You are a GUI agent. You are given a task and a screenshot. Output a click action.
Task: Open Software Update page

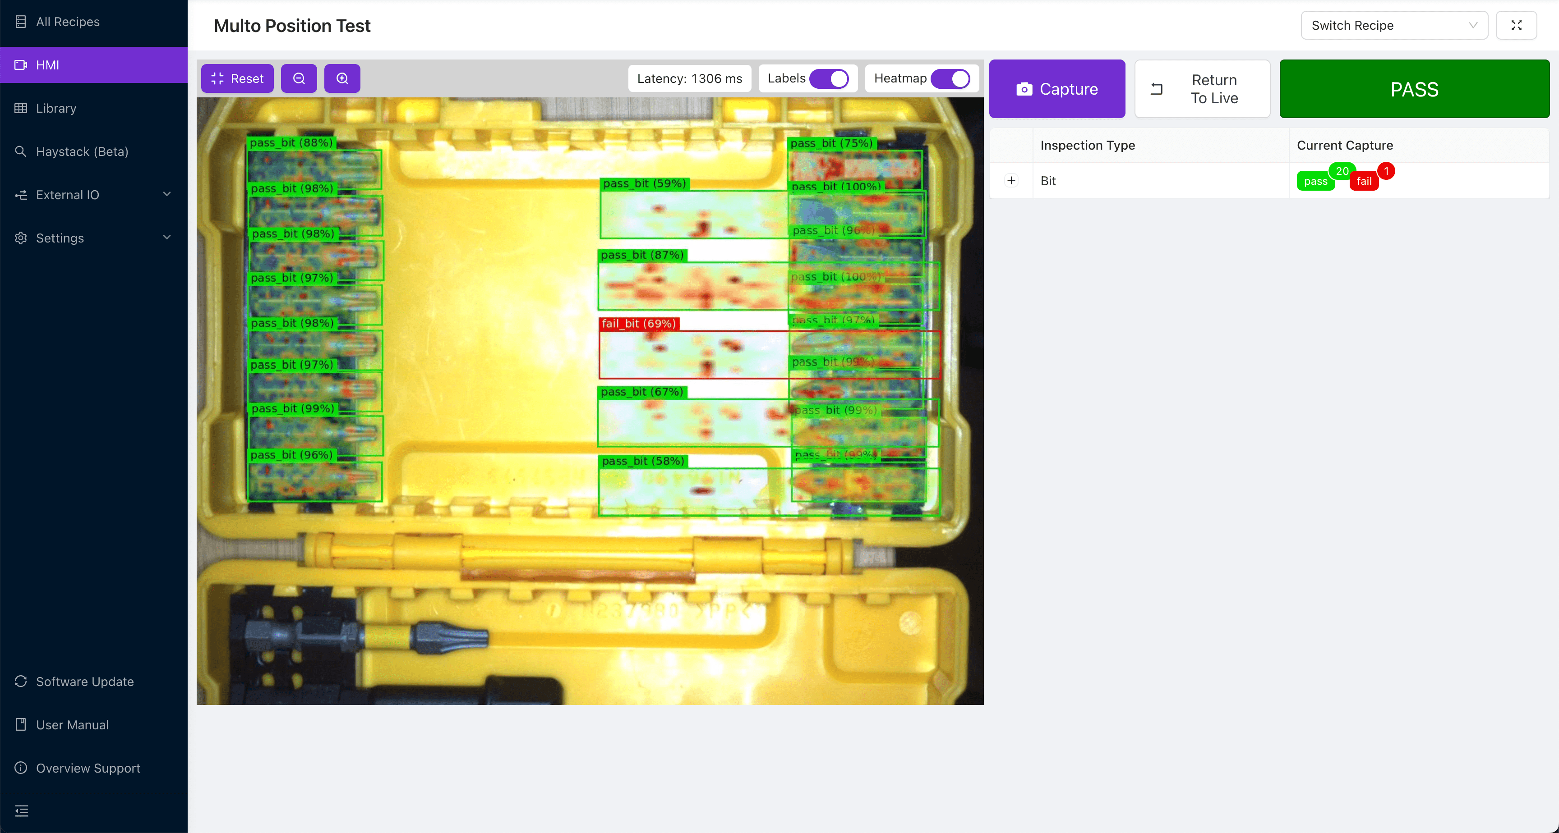(84, 681)
